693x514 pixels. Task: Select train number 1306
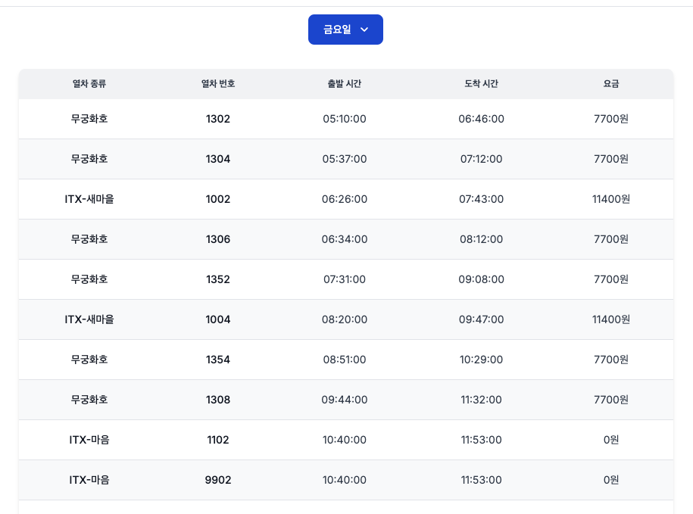218,239
